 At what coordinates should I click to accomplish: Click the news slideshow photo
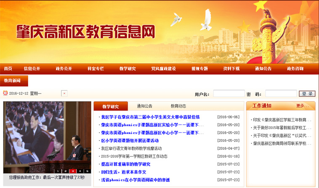coord(47,134)
